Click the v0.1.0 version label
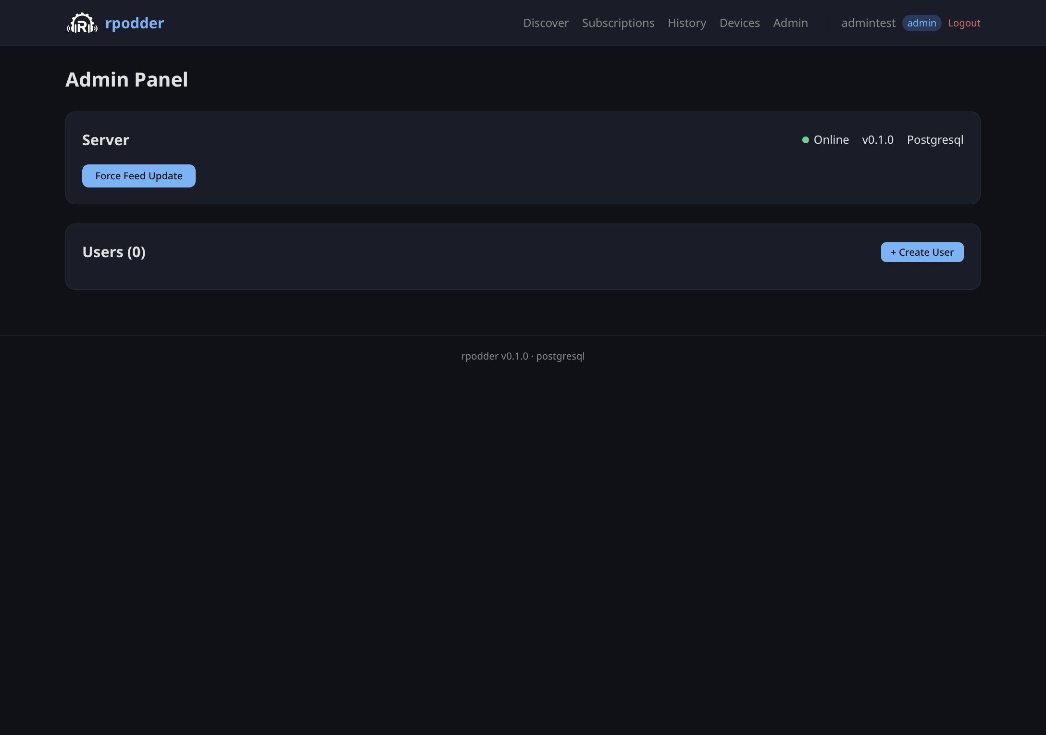 [877, 139]
